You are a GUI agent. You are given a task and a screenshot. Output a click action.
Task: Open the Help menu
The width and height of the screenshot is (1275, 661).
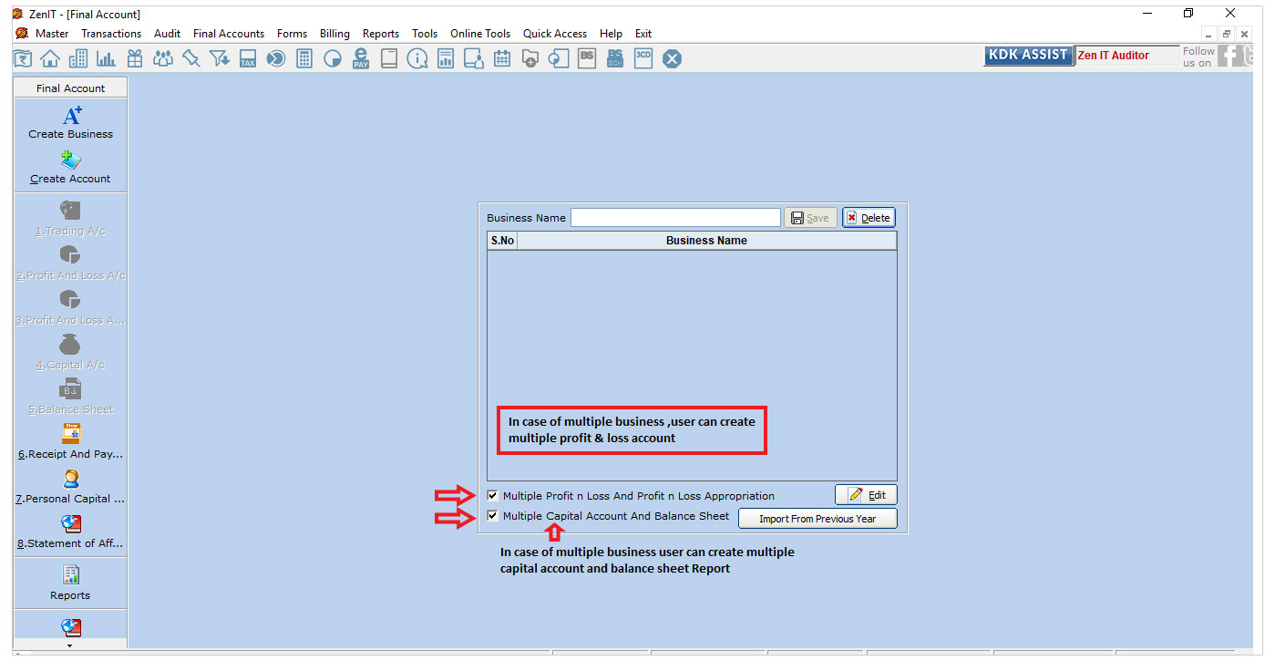coord(611,34)
